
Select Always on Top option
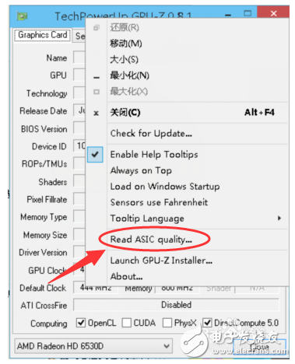click(x=141, y=170)
